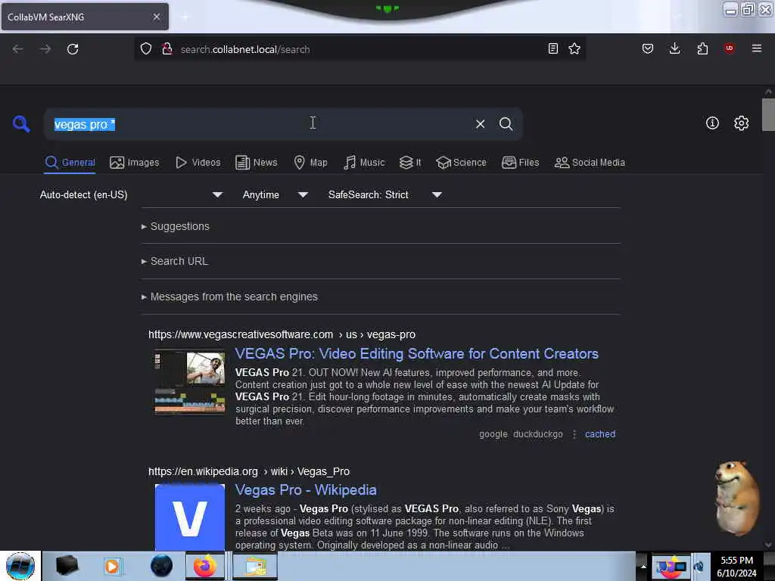
Task: Click the uBlock Origin toolbar icon
Action: pyautogui.click(x=729, y=48)
